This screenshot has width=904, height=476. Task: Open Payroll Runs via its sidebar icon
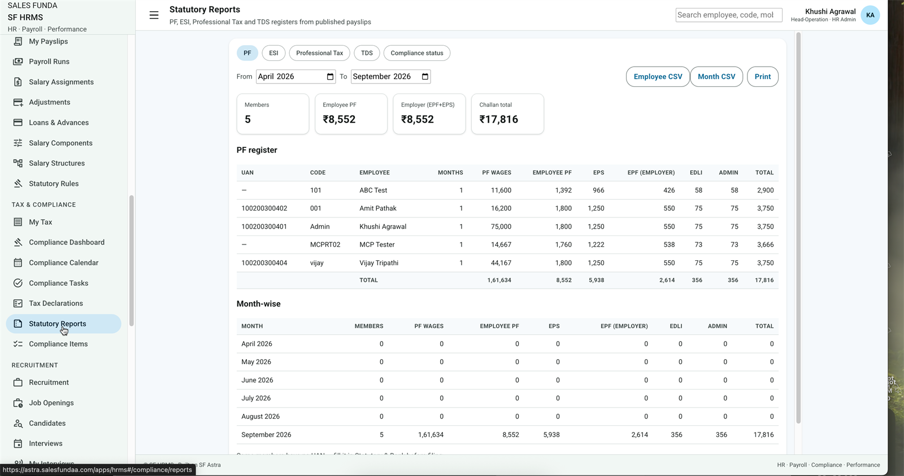coord(18,62)
